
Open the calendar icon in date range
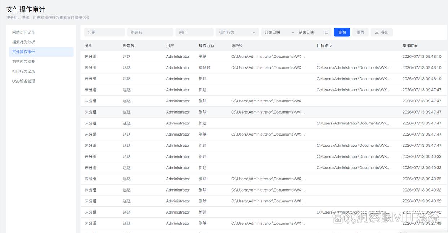[x=326, y=32]
